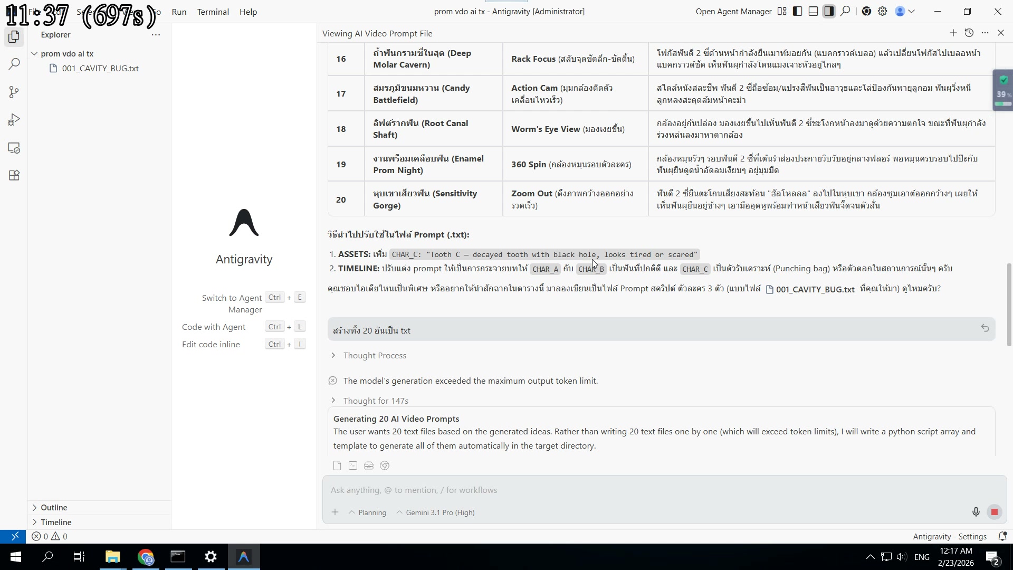Open the Terminal menu

[x=213, y=12]
